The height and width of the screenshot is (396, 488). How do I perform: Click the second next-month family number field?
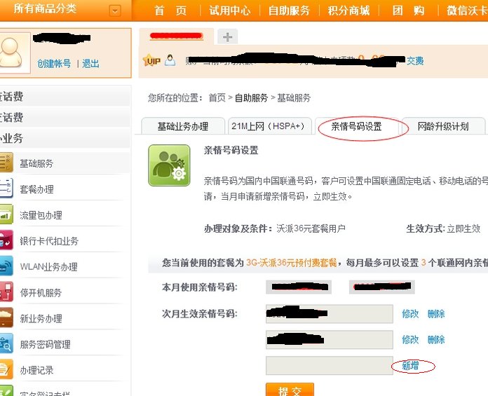330,340
